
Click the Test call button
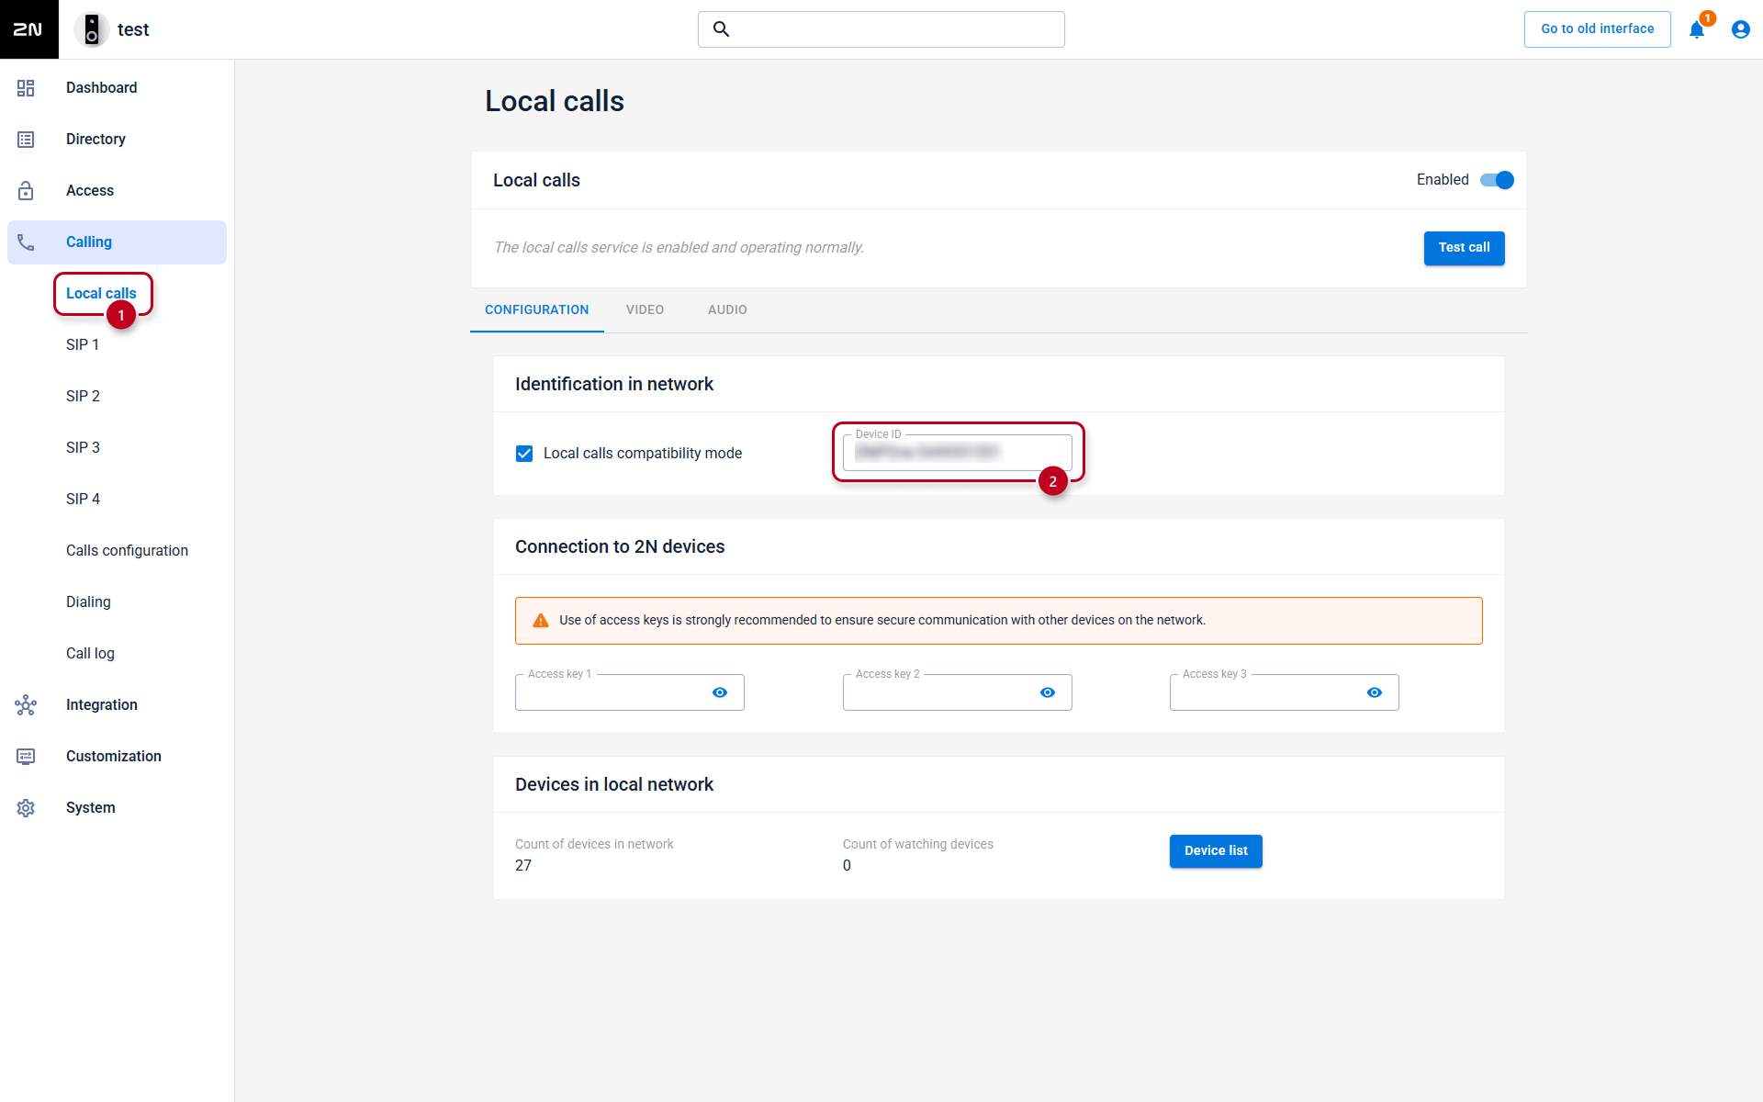1464,248
